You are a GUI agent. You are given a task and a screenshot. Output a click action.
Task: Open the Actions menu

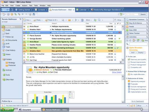point(24,6)
